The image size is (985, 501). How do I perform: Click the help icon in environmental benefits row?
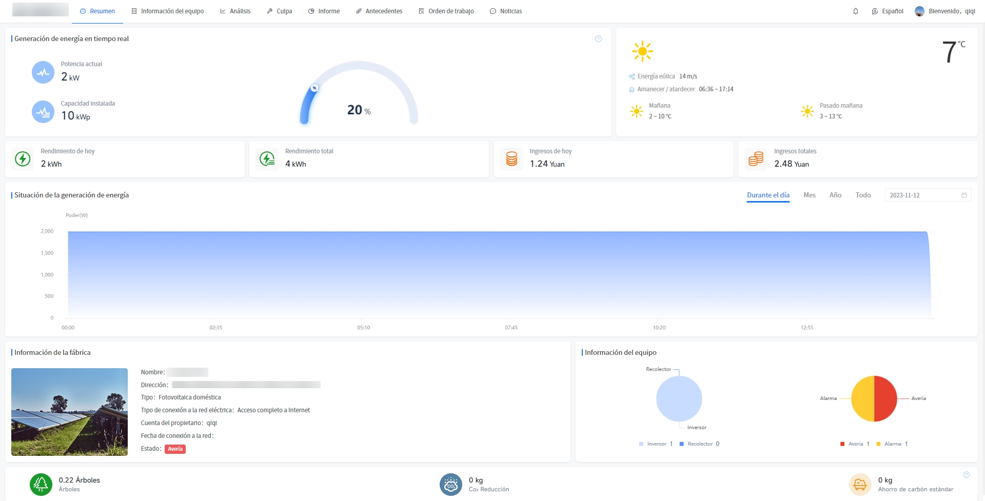click(967, 475)
